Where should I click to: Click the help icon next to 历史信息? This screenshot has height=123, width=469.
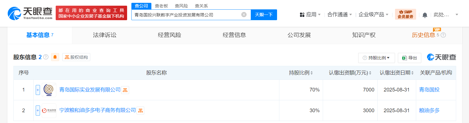pyautogui.click(x=443, y=35)
